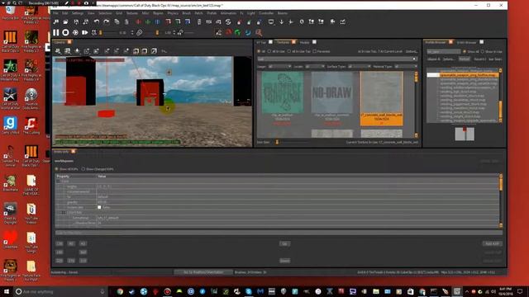This screenshot has width=529, height=297.
Task: Click the texture size slider handle
Action: click(x=277, y=142)
